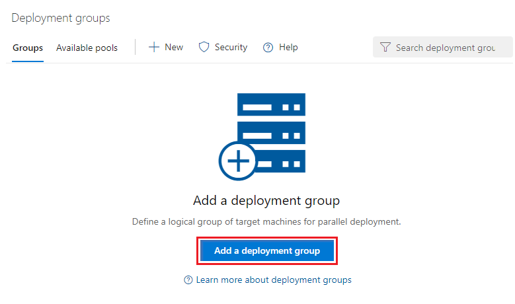Click the filter funnel icon in search box
The width and height of the screenshot is (515, 304).
point(385,48)
